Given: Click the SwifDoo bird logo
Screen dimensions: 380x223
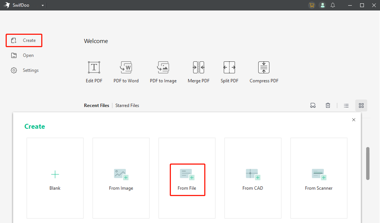Looking at the screenshot, I should (7, 5).
